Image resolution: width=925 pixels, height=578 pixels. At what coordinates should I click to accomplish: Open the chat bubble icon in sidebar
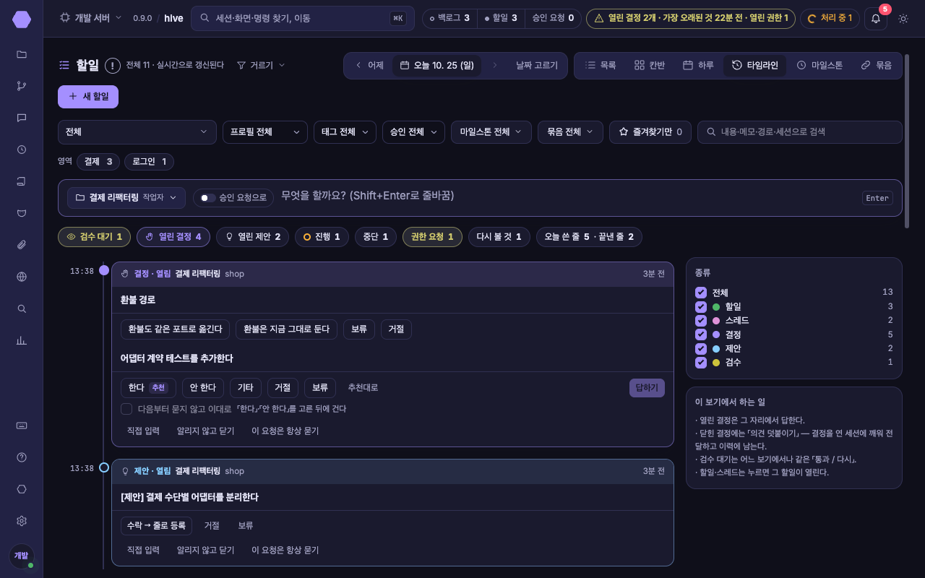22,118
